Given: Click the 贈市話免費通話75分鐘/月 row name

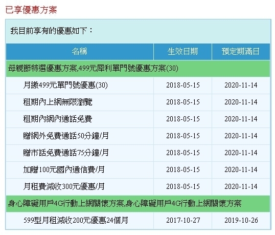Looking at the screenshot, I should coord(66,153).
